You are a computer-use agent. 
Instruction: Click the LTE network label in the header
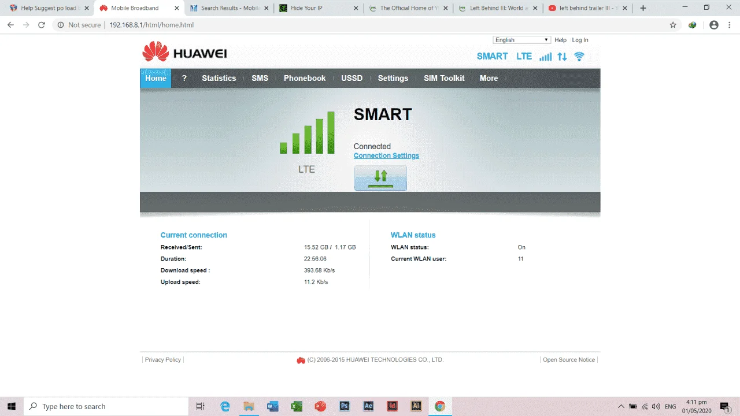[524, 56]
